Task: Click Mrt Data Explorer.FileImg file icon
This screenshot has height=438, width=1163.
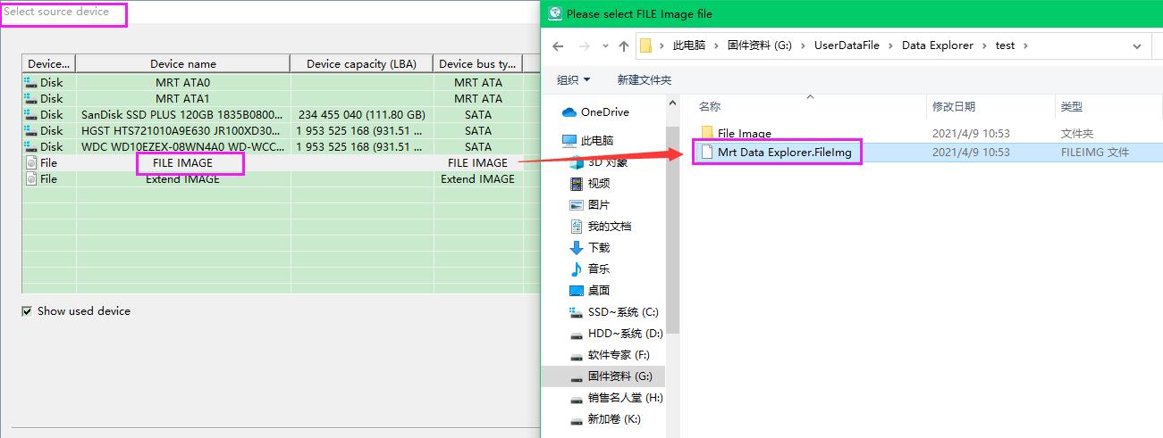Action: 706,153
